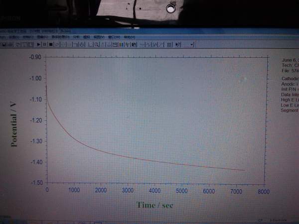Open the menu labeled with (V)
This screenshot has height=224, width=299.
pyautogui.click(x=99, y=37)
